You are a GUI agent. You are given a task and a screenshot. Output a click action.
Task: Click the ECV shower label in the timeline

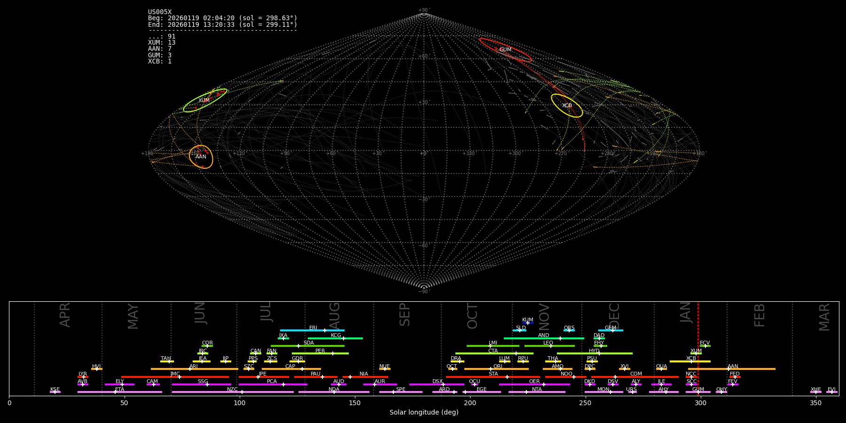(x=705, y=343)
